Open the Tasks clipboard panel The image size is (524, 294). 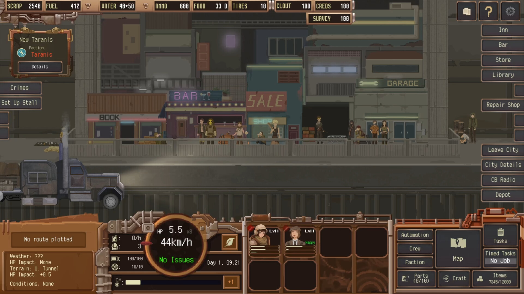pos(500,236)
